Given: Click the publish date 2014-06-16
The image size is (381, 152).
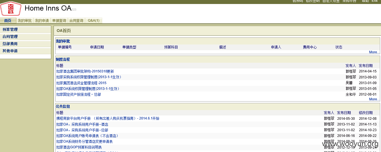Looking at the screenshot, I should (346, 136).
